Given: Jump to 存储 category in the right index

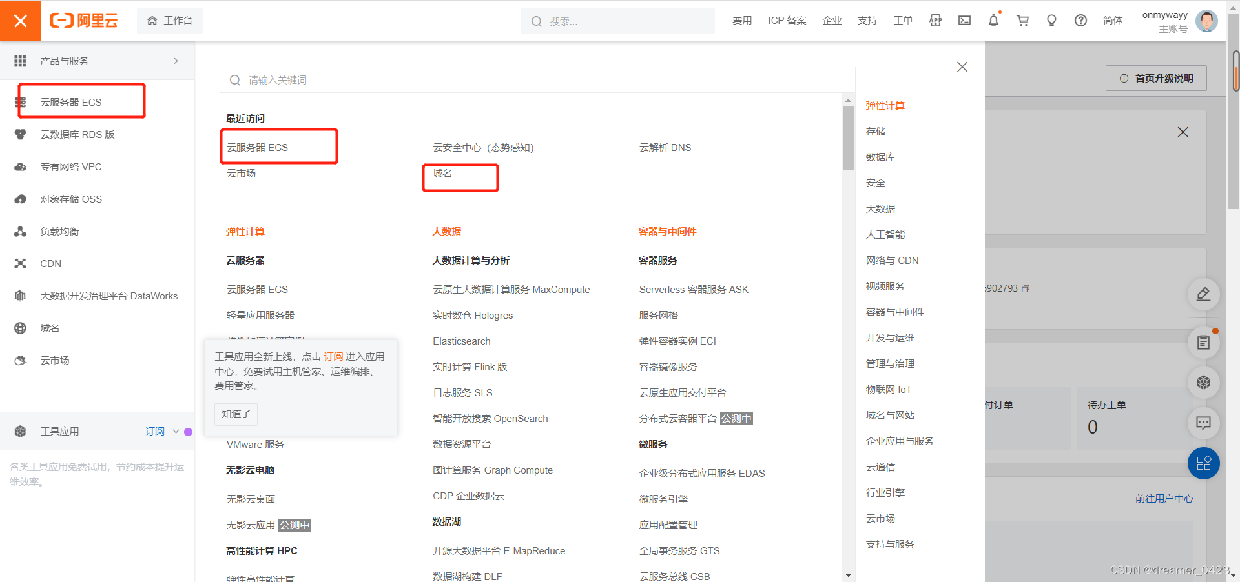Looking at the screenshot, I should [876, 131].
